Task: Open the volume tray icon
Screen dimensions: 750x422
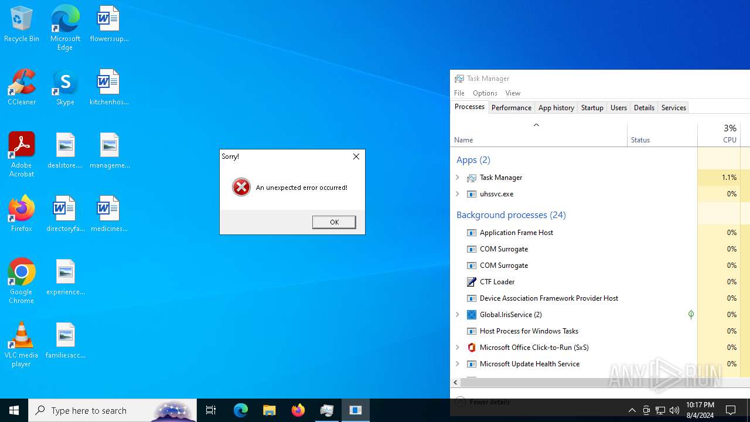Action: 674,410
